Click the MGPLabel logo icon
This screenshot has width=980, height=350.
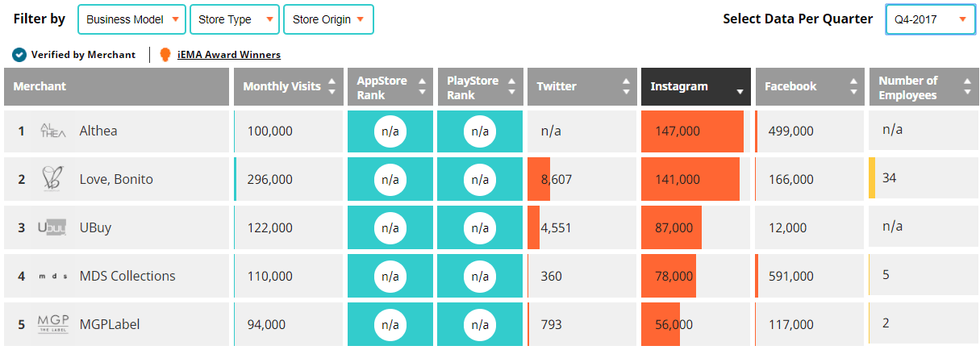click(54, 324)
